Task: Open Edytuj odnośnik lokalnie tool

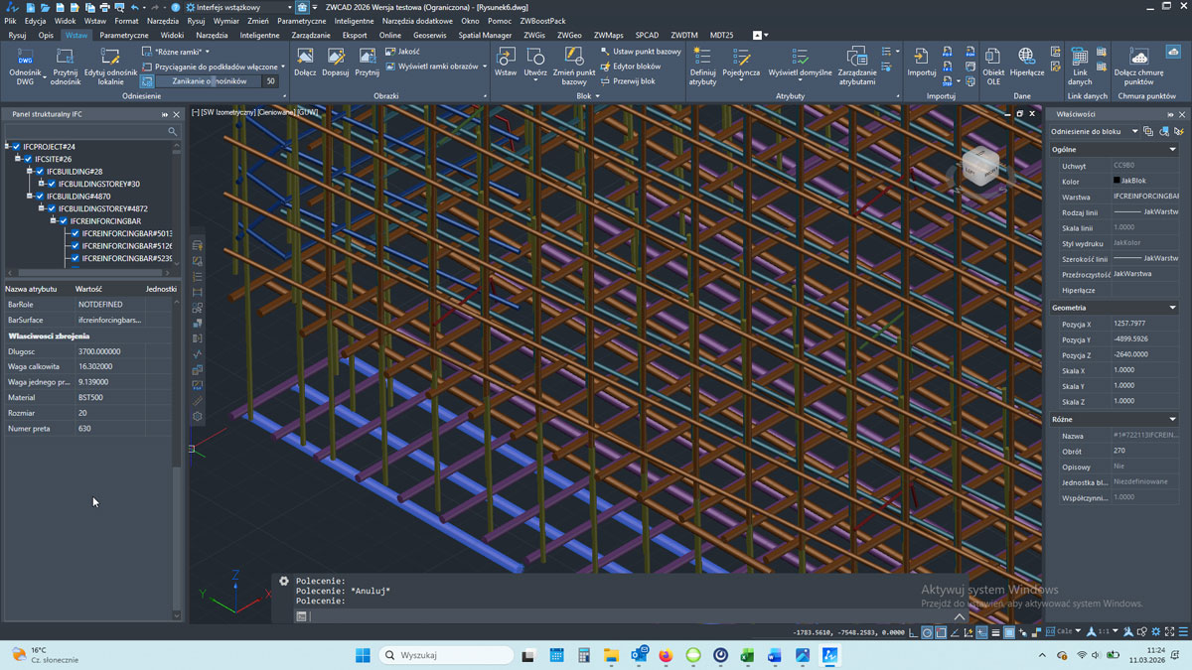Action: click(110, 58)
